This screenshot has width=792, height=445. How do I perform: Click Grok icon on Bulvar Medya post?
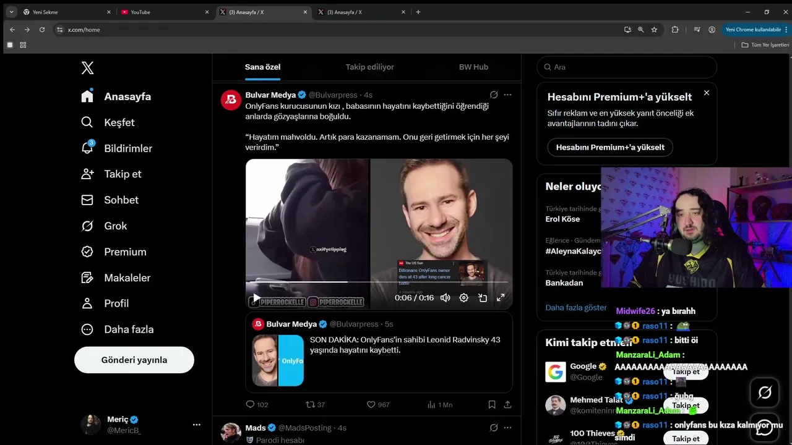(x=494, y=95)
